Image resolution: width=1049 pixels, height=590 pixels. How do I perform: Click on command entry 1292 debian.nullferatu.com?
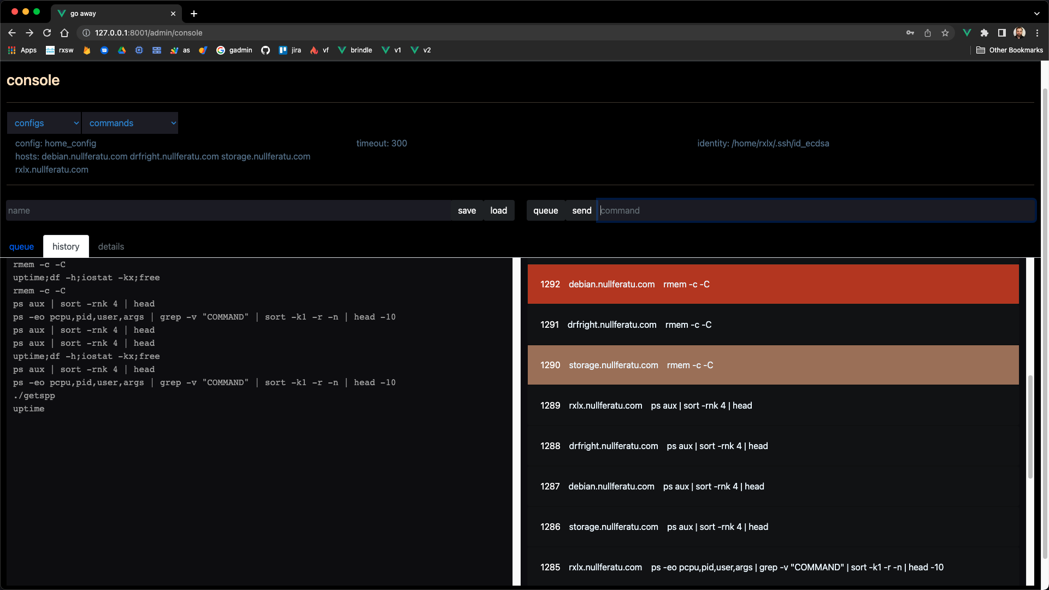[x=773, y=283]
